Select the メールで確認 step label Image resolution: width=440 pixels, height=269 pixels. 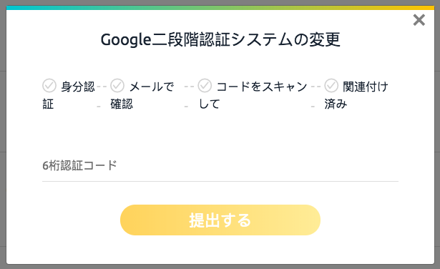(x=142, y=95)
